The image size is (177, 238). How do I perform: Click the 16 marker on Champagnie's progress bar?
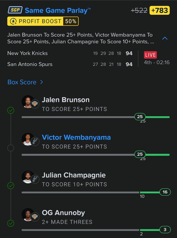click(165, 192)
